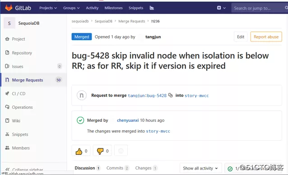
Task: Open target branch story-mvcc in request line
Action: tap(196, 96)
